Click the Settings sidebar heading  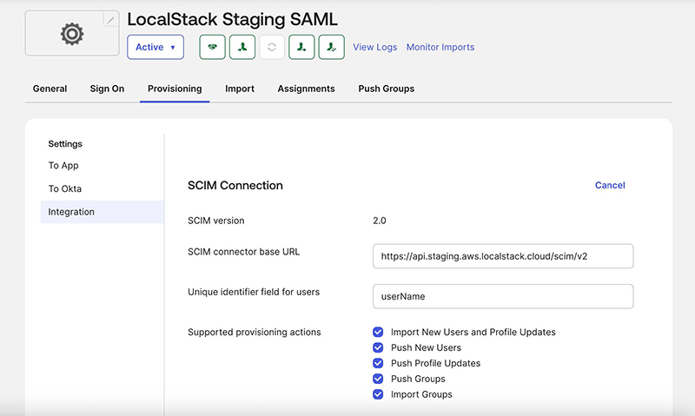coord(65,144)
